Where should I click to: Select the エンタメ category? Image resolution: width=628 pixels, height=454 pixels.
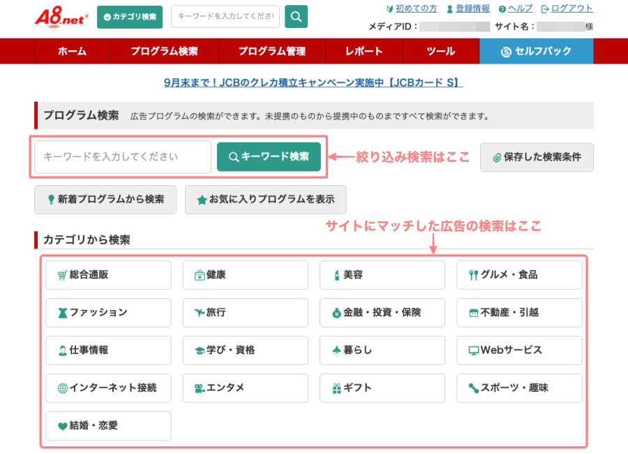(245, 388)
